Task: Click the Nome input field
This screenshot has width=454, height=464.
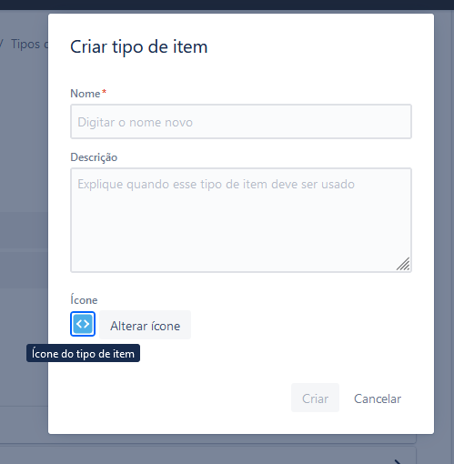Action: pyautogui.click(x=241, y=122)
